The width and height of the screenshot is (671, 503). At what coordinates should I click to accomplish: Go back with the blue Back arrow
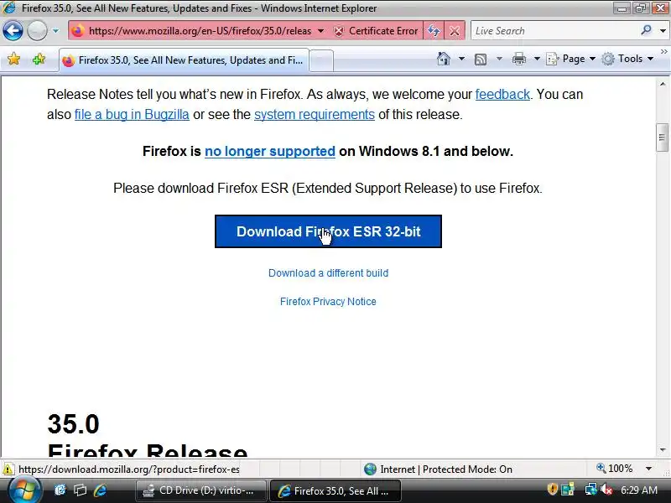pos(13,31)
